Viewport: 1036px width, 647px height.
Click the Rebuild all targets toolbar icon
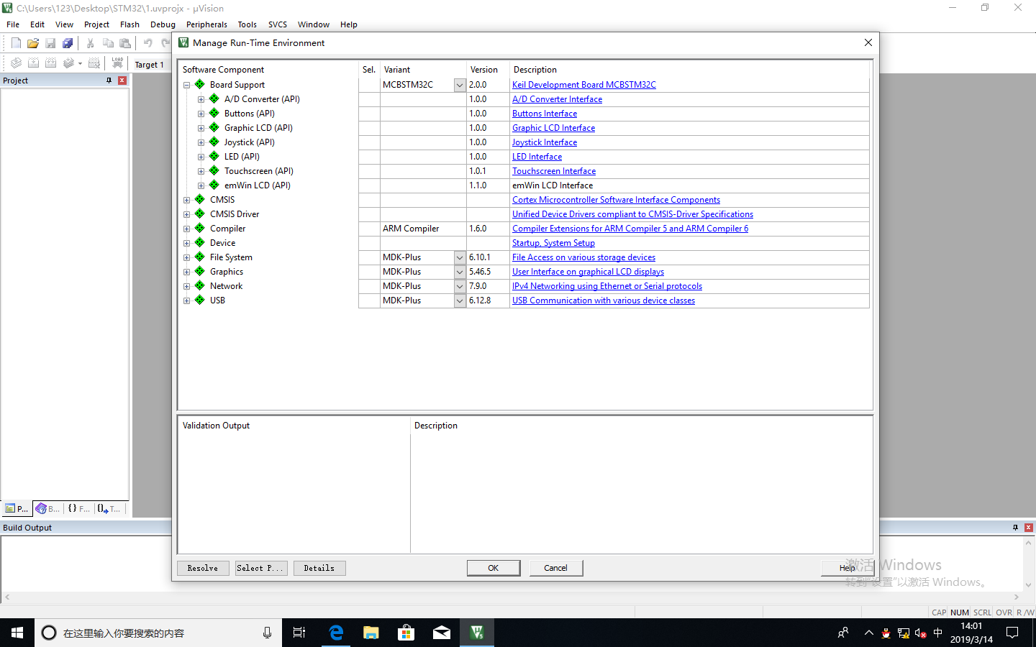50,63
